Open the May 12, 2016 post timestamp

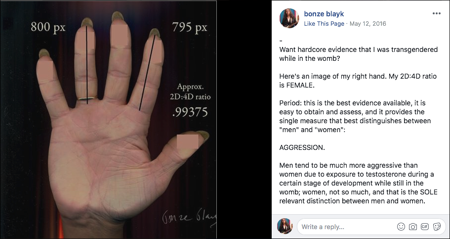368,24
